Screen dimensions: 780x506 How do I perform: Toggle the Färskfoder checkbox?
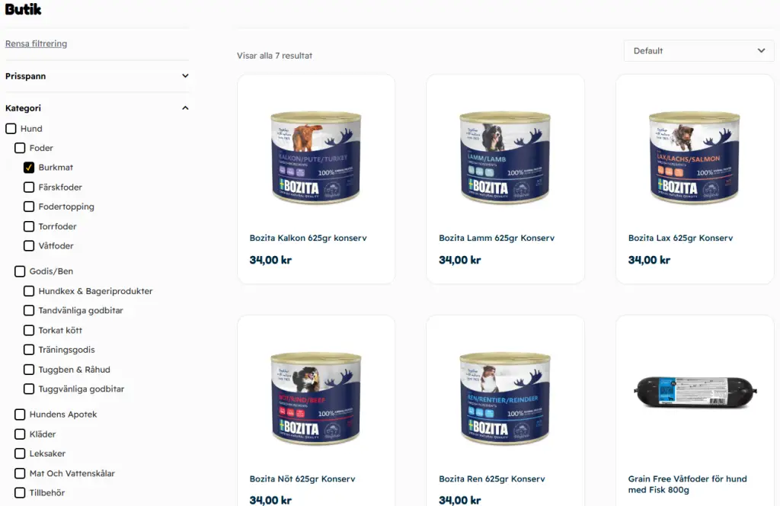coord(29,187)
